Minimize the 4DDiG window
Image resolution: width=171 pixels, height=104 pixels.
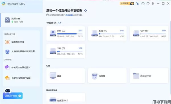158,4
